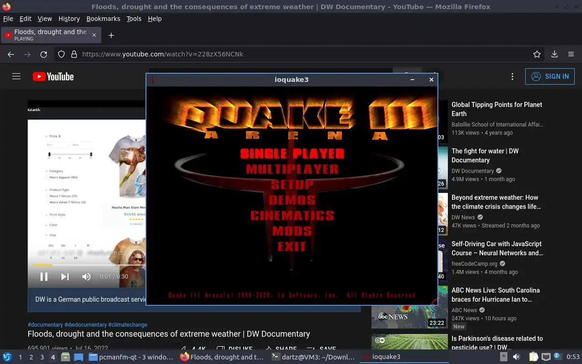Click the YouTube logo

click(x=53, y=76)
